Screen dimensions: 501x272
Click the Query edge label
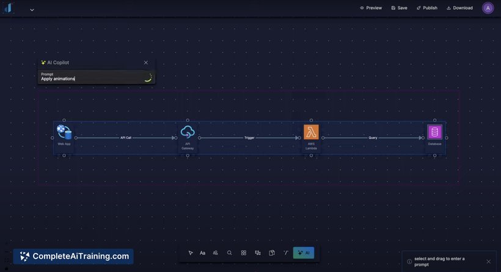[x=373, y=138]
